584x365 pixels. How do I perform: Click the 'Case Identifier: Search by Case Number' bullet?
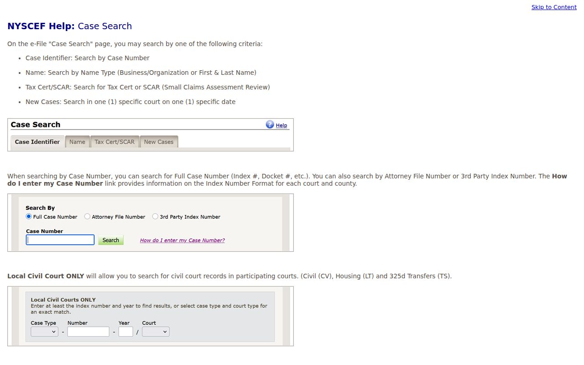tap(88, 58)
